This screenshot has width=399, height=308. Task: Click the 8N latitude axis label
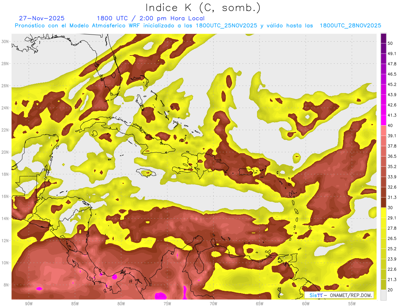coord(6,285)
